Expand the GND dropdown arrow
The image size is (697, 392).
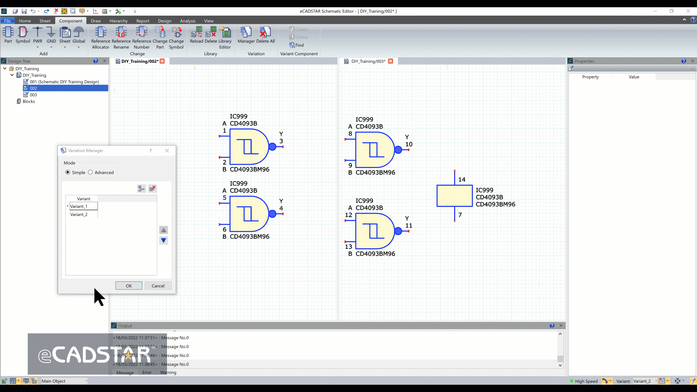point(51,47)
